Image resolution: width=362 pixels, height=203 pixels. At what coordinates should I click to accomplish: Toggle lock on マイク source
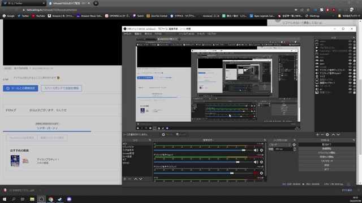coord(354,77)
